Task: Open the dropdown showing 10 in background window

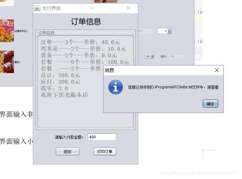Action: click(x=150, y=56)
